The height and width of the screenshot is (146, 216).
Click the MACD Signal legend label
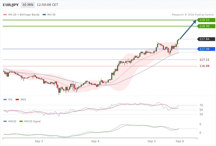click(33, 121)
